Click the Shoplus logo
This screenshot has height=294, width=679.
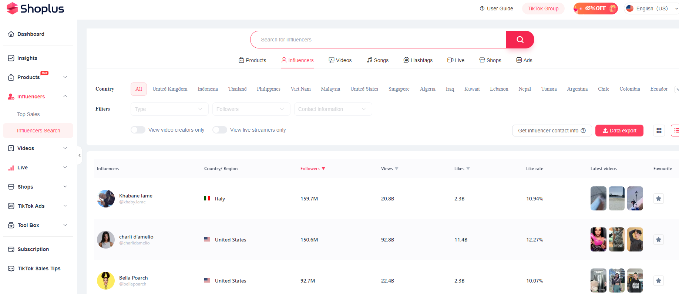(36, 9)
